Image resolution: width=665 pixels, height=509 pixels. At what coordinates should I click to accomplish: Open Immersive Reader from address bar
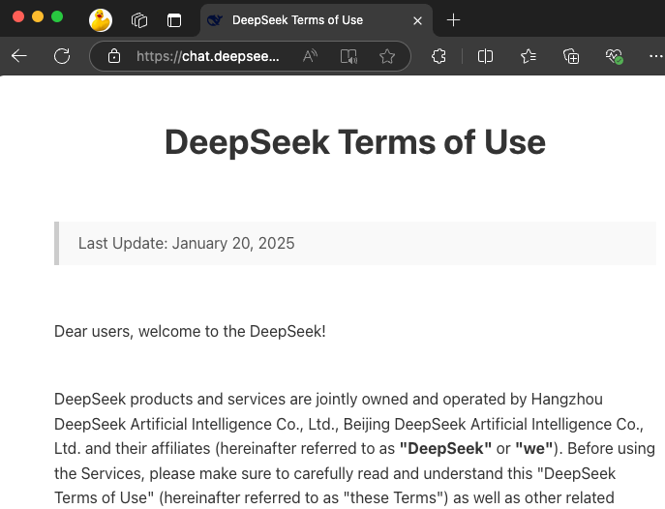(x=348, y=56)
